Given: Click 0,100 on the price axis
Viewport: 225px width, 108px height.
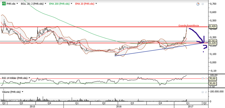Looking at the screenshot, I should pyautogui.click(x=213, y=54).
